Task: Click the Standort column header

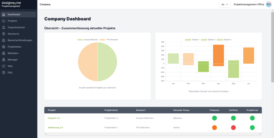Action: [x=141, y=110]
